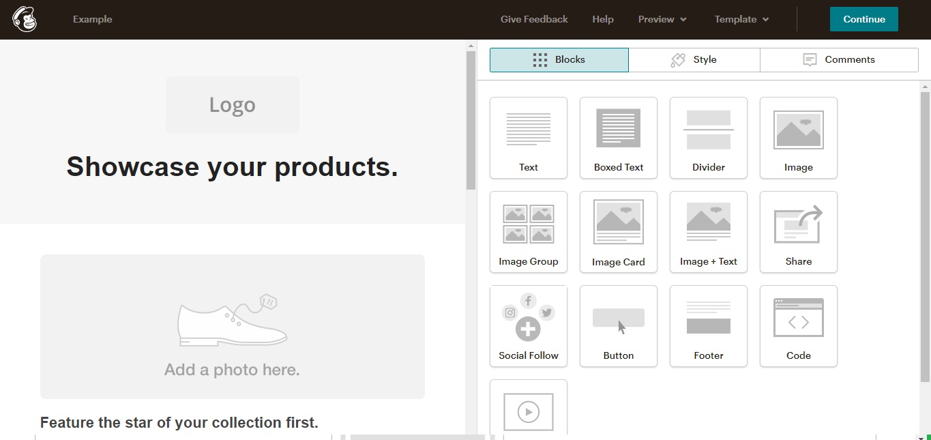Select the Image block
This screenshot has height=440, width=931.
coord(799,137)
